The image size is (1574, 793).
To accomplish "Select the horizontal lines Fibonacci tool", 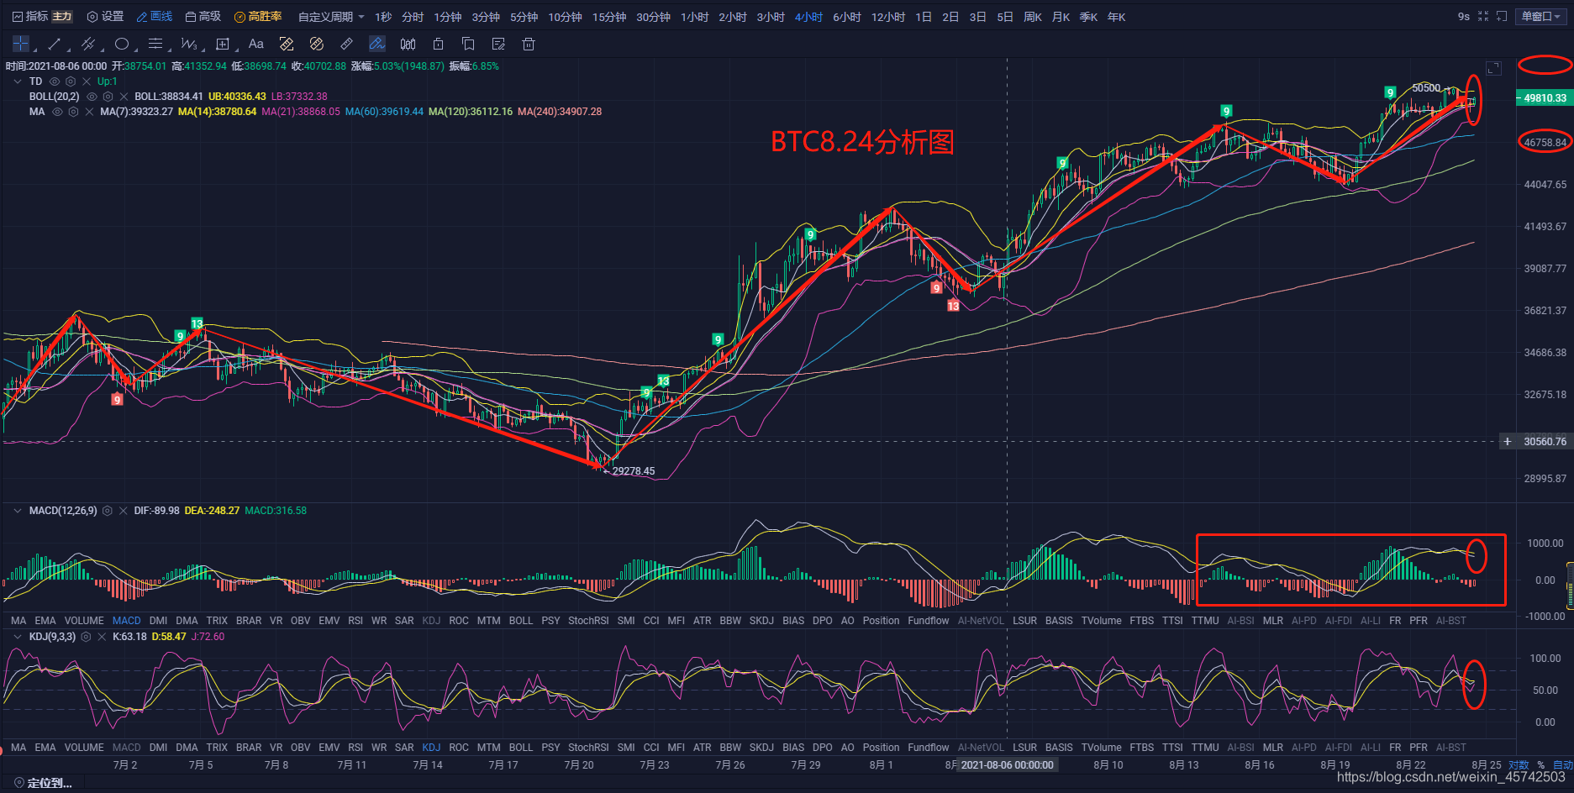I will 155,44.
